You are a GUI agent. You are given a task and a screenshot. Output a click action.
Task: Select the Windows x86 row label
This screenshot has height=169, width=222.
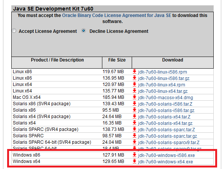point(26,155)
